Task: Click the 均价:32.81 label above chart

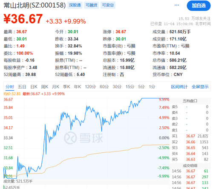Action: (12, 94)
